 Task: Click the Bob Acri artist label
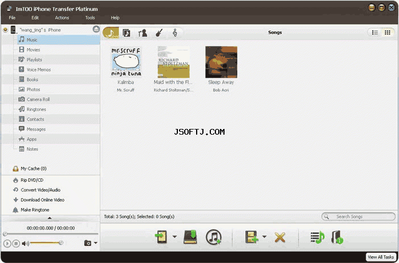221,90
